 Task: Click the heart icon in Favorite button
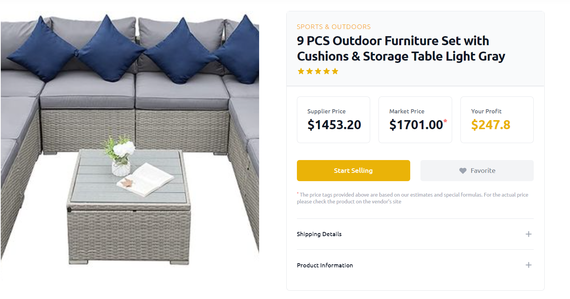pyautogui.click(x=463, y=171)
